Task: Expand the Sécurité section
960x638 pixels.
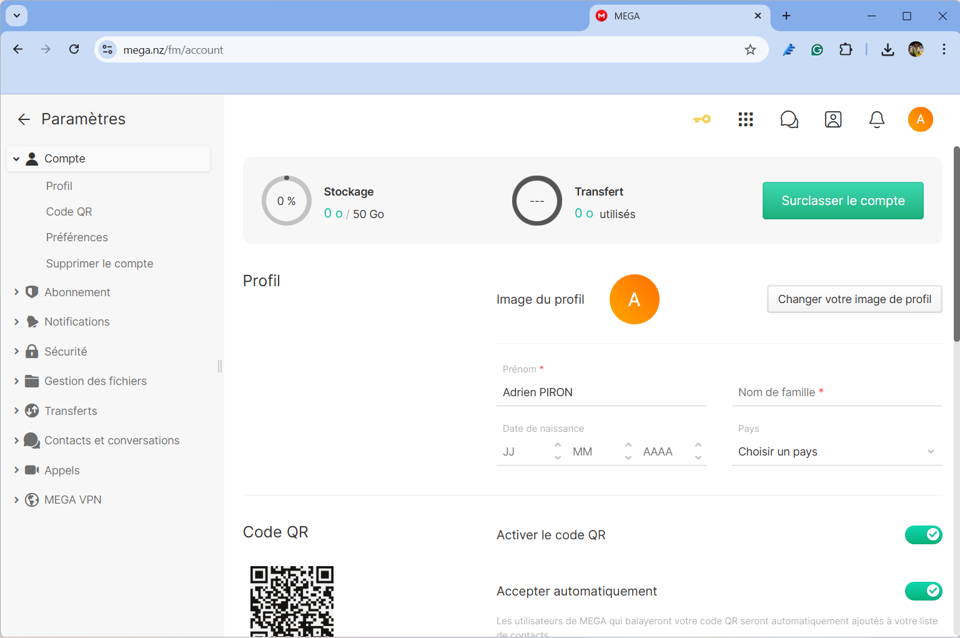Action: click(x=66, y=352)
